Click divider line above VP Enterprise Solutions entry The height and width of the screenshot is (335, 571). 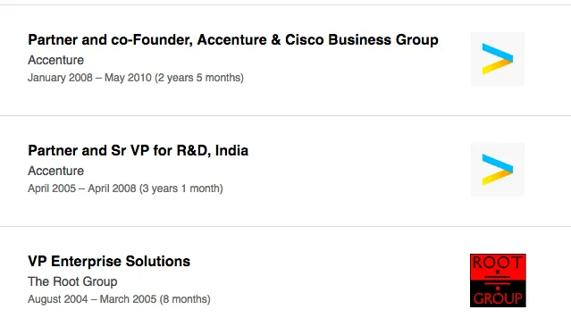[286, 227]
